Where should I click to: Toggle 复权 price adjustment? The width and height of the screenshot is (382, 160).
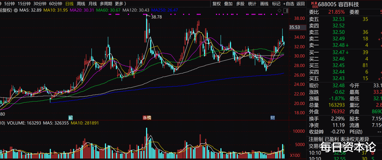[x=216, y=4]
